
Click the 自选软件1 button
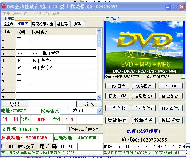117,108
